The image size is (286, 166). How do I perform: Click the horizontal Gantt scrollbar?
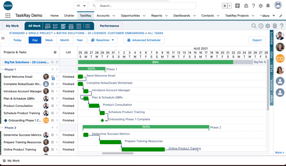(x=118, y=153)
